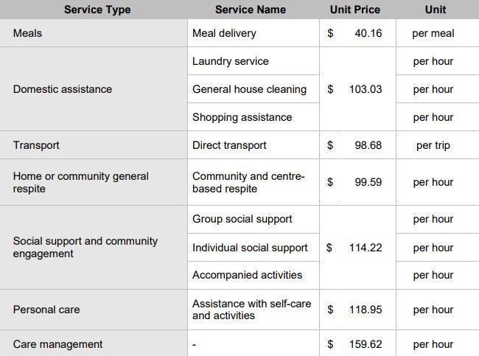Click the Individual social support entry

pos(250,248)
